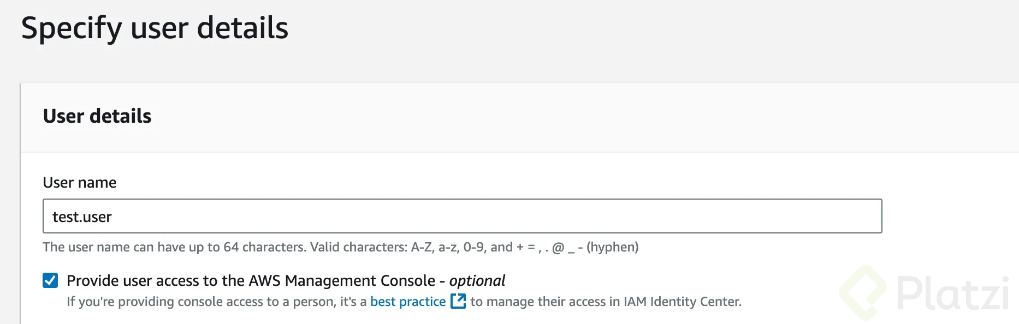The height and width of the screenshot is (324, 1019).
Task: Click the empty right end of the User name field
Action: [819, 216]
